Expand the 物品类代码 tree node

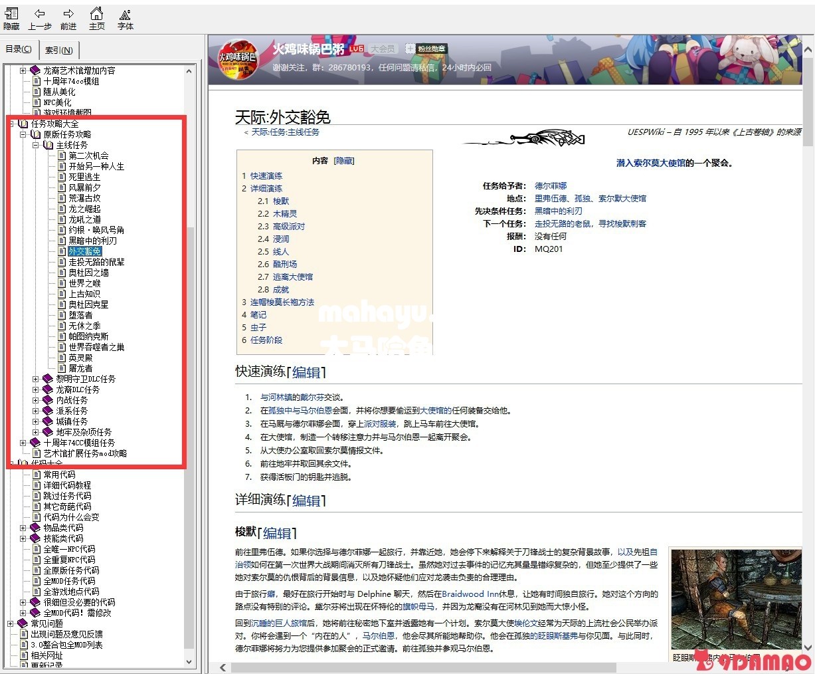click(23, 528)
